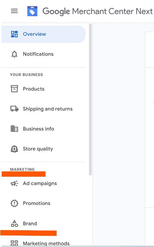Click the Store quality badge icon
This screenshot has width=154, height=247.
14,149
